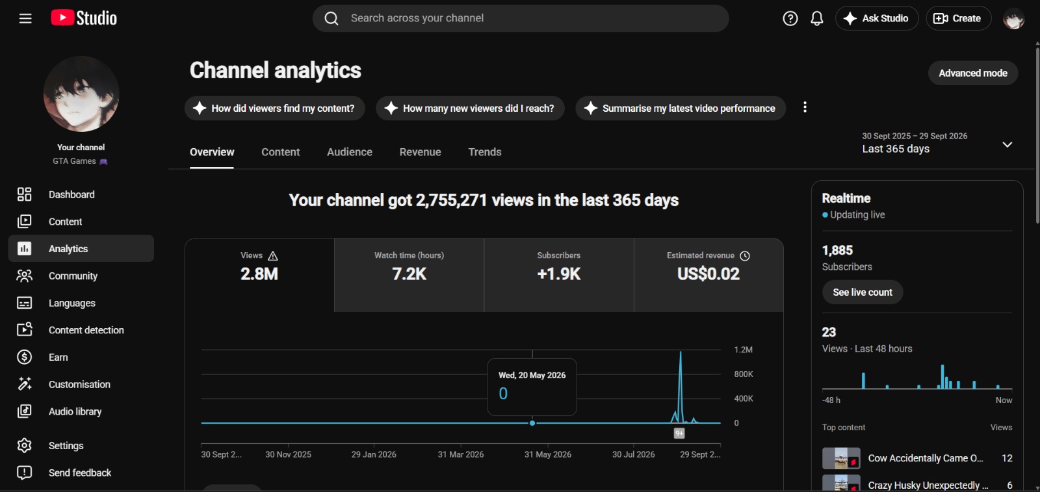Image resolution: width=1040 pixels, height=492 pixels.
Task: Open 'Cow Accidentally Came O...' top content video
Action: point(917,458)
